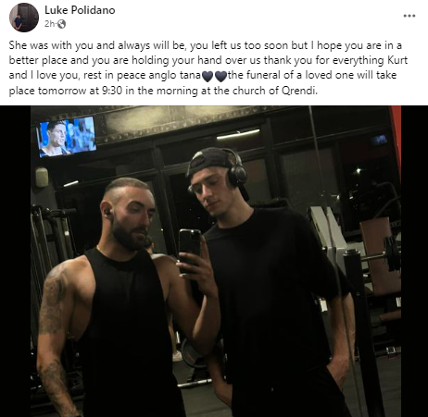Click the 9:30 time in the caption
This screenshot has width=428, height=417.
click(x=111, y=92)
